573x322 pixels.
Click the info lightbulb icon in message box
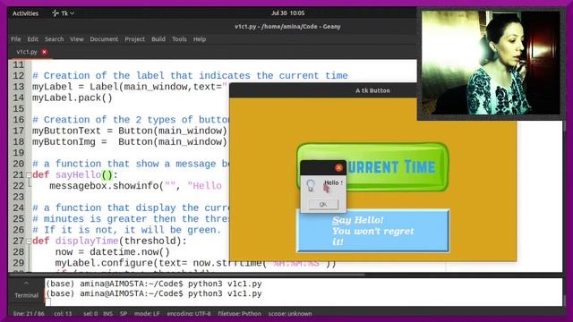coord(311,185)
